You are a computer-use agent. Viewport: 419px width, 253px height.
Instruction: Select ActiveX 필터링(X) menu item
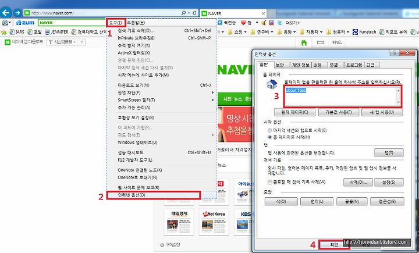pyautogui.click(x=161, y=53)
